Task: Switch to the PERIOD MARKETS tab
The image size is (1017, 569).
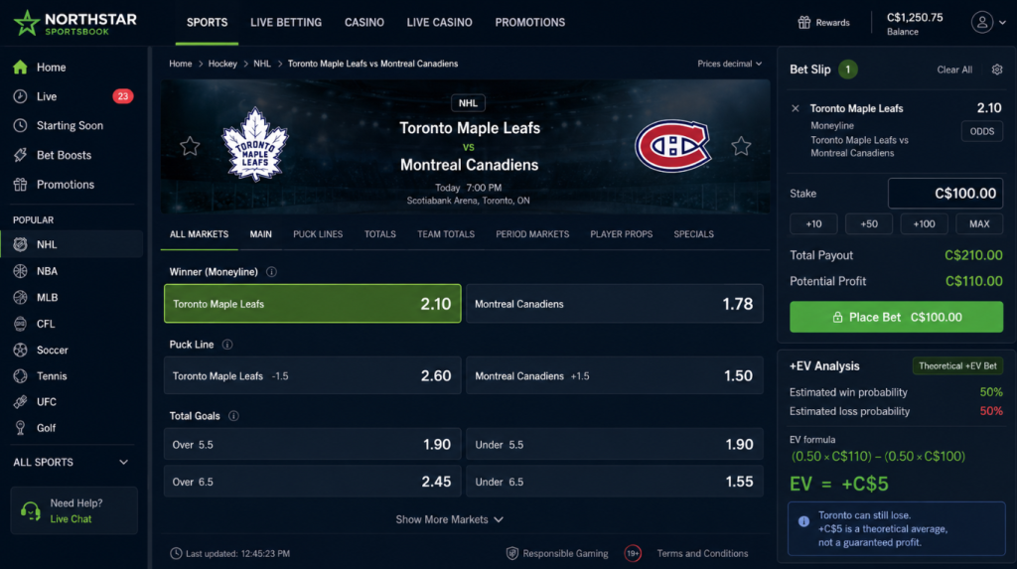Action: click(x=532, y=234)
